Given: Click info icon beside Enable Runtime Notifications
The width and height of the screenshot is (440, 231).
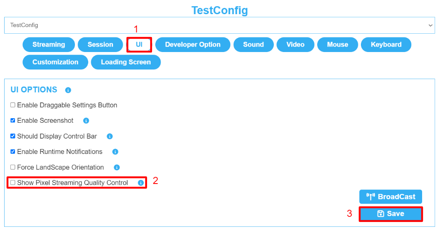Looking at the screenshot, I should [115, 152].
